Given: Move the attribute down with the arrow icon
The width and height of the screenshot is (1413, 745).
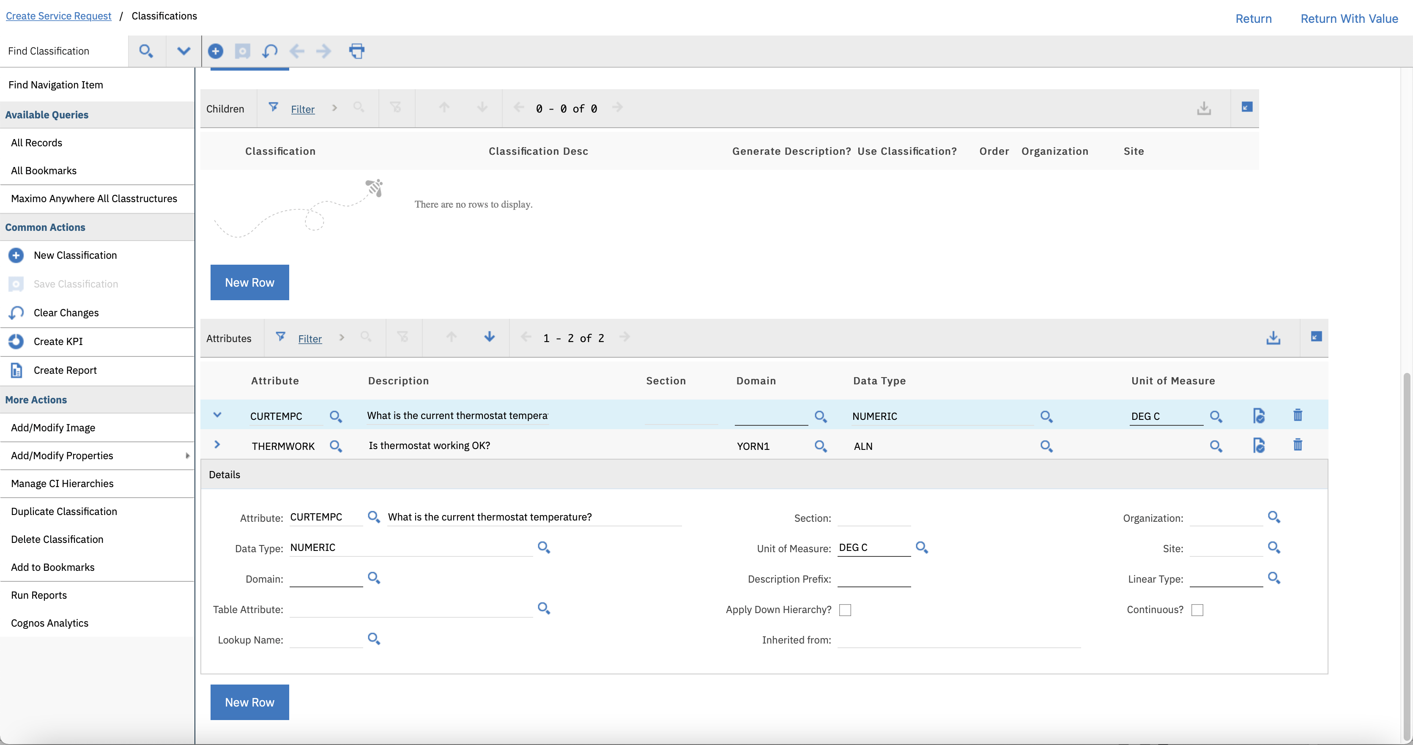Looking at the screenshot, I should pos(489,337).
